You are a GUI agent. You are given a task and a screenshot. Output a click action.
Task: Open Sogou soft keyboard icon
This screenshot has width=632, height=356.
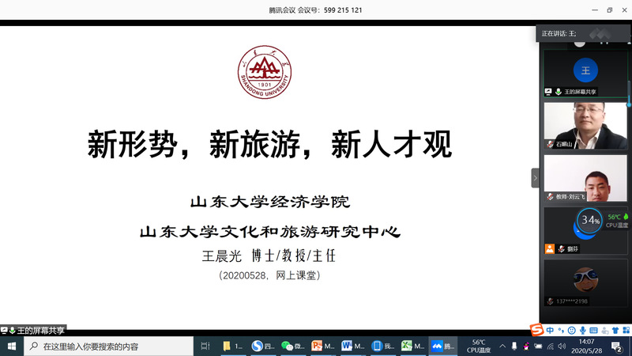point(593,330)
